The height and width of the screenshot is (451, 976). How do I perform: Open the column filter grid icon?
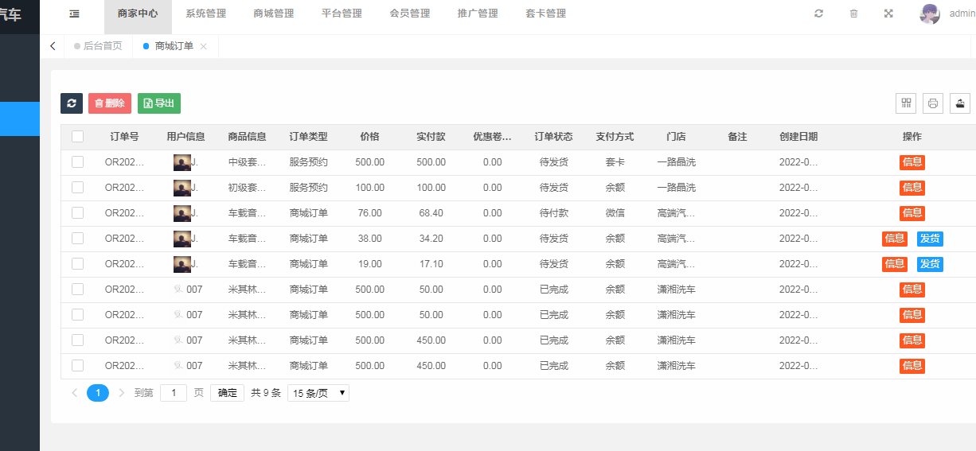[x=906, y=103]
